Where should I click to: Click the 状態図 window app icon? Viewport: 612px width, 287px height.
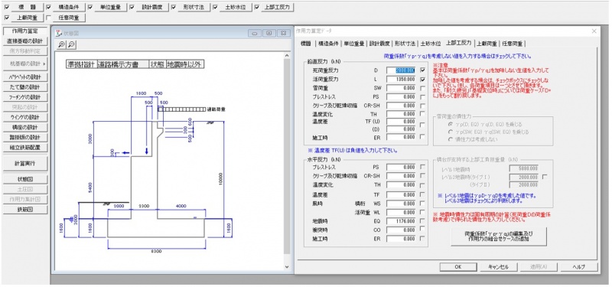59,33
